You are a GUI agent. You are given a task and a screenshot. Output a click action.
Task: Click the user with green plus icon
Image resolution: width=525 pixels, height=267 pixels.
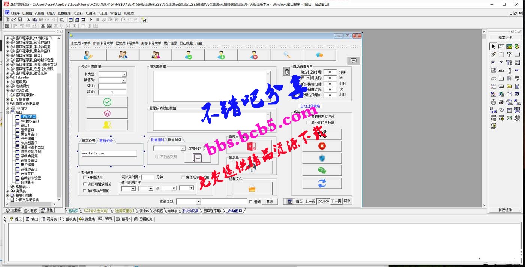(221, 55)
